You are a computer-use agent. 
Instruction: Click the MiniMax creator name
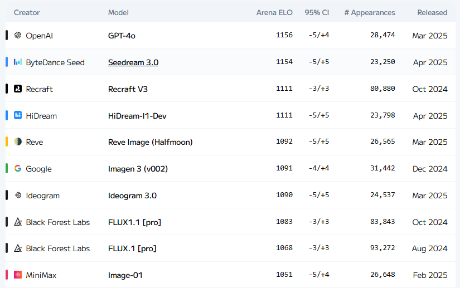[x=41, y=275]
